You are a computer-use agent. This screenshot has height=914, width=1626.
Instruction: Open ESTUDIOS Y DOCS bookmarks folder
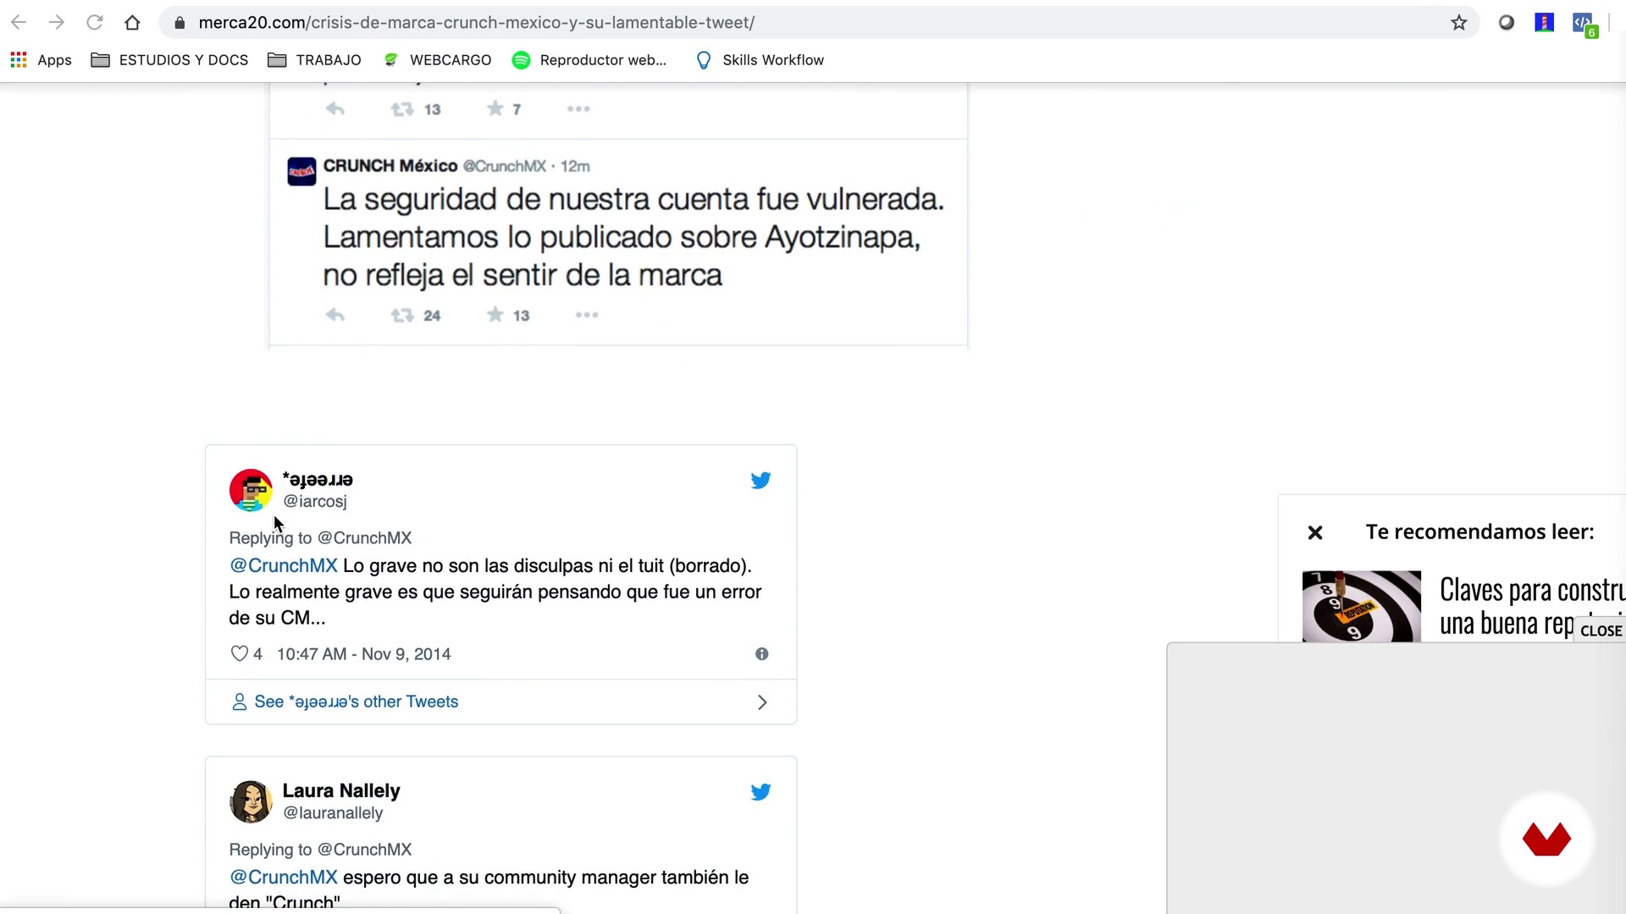[x=169, y=60]
